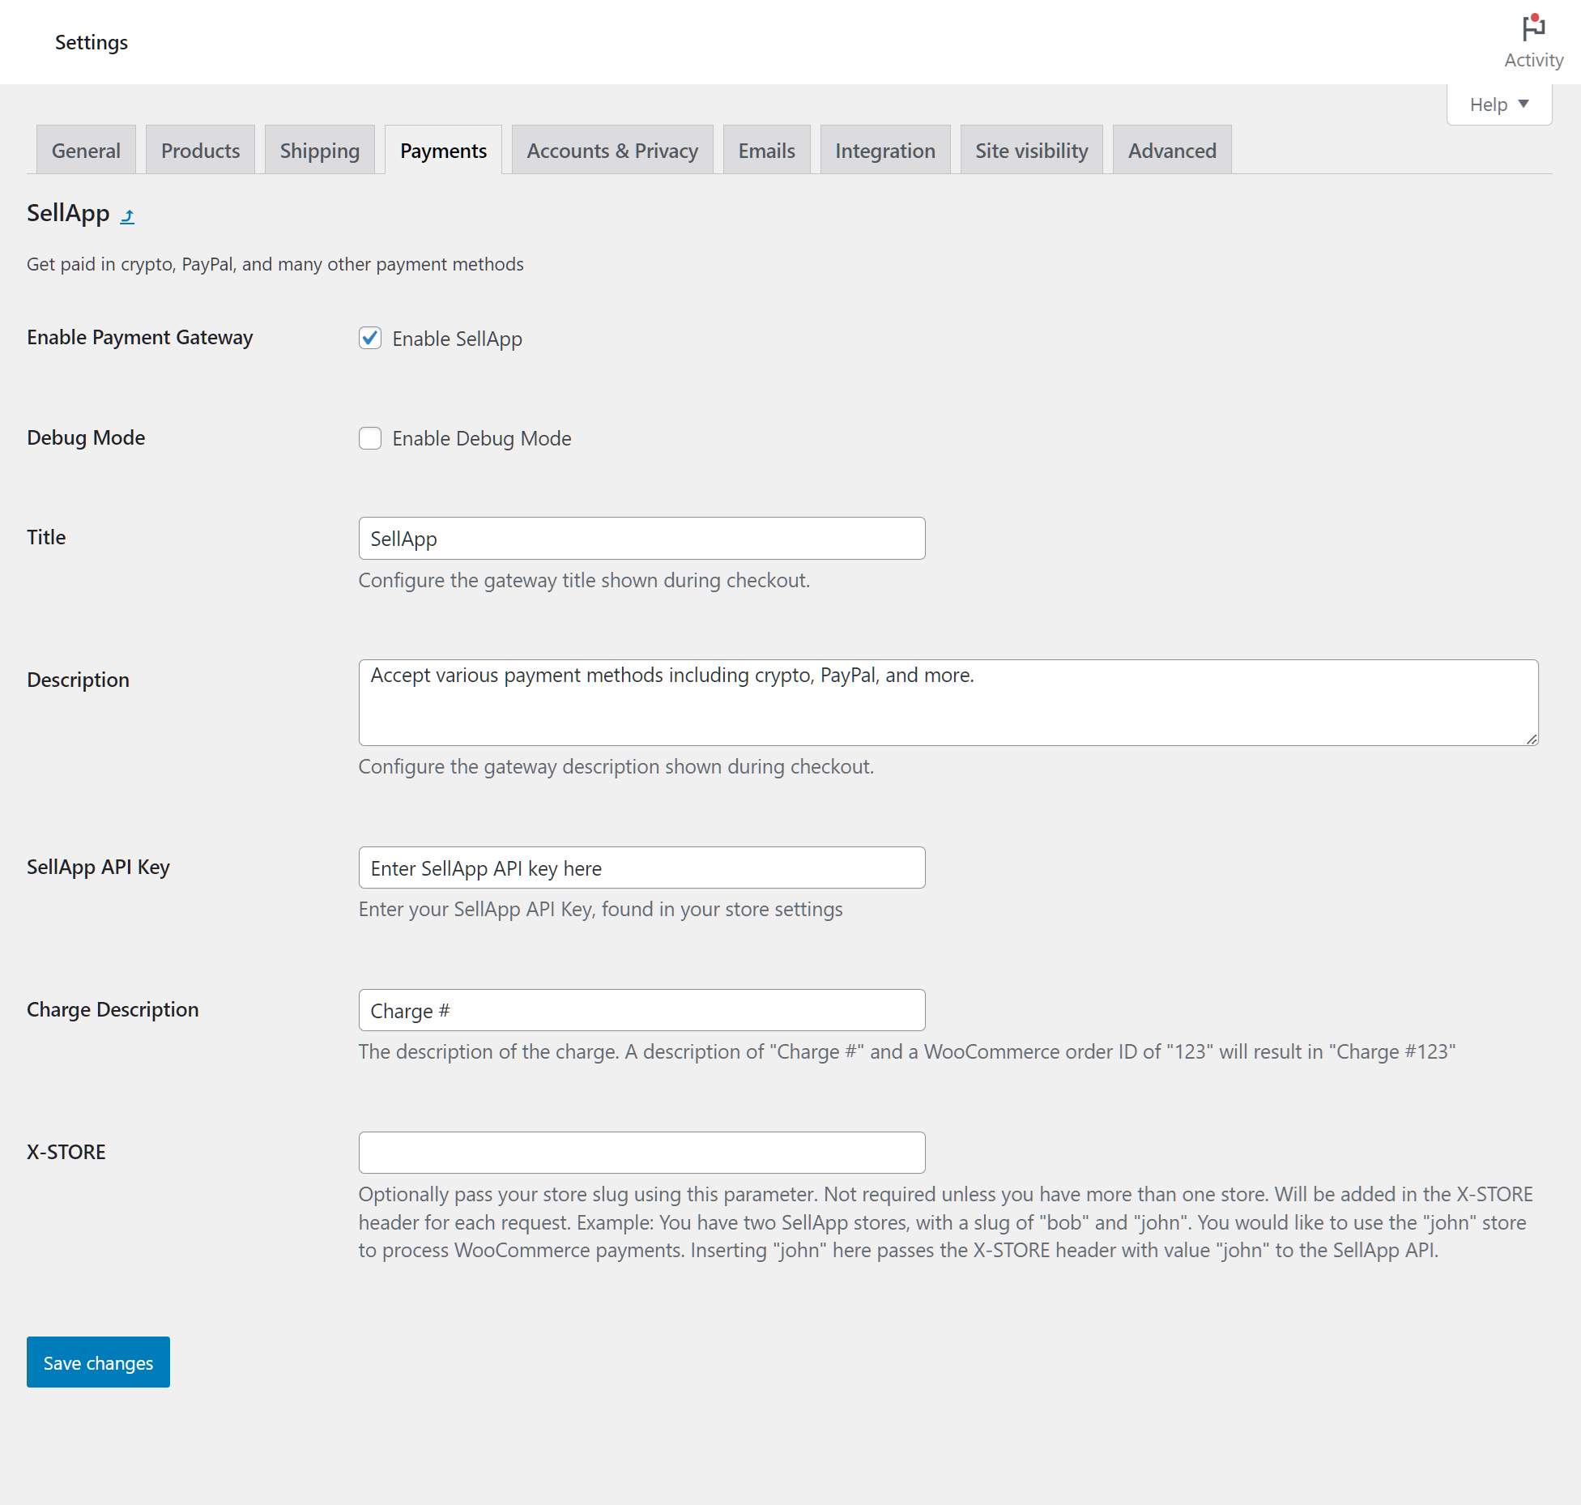Click the Description row label
1581x1505 pixels.
click(78, 680)
